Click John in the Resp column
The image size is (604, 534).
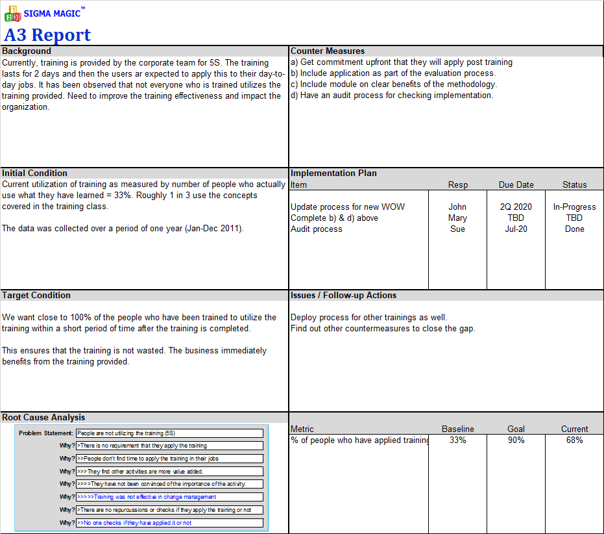coord(457,207)
